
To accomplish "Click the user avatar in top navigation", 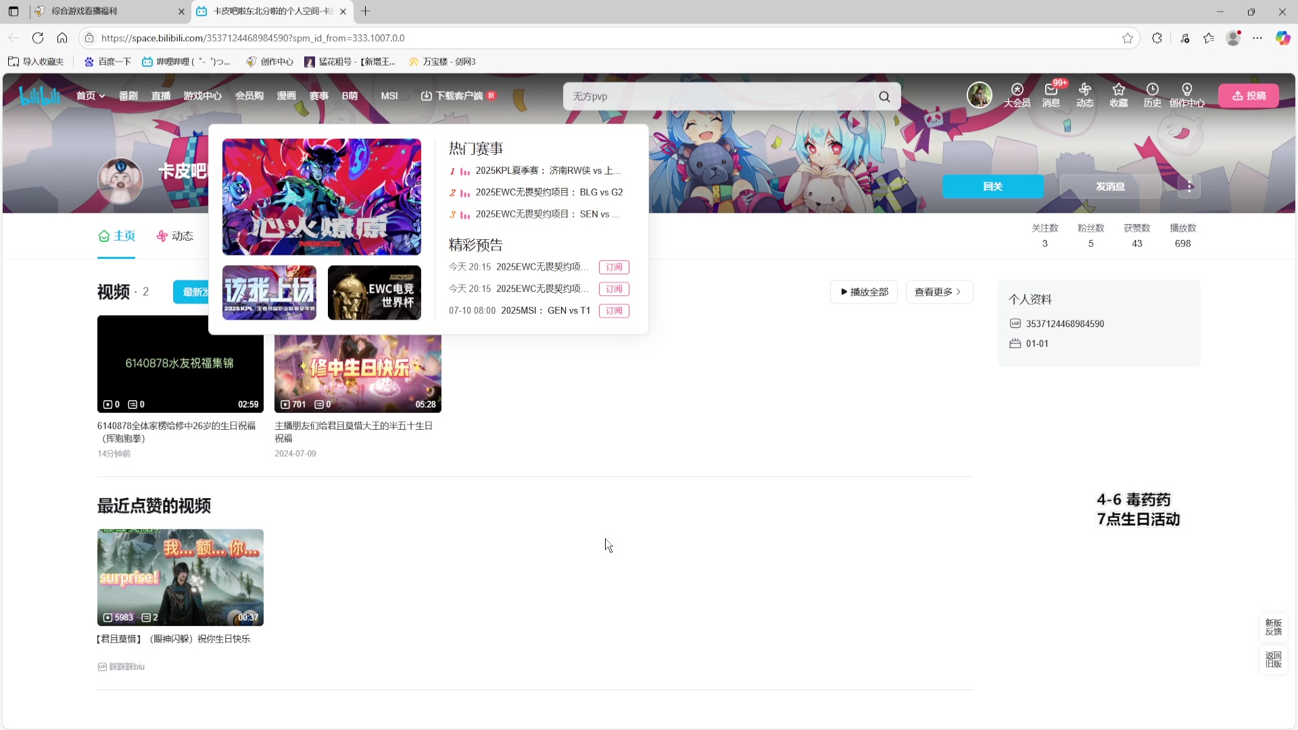I will point(980,95).
